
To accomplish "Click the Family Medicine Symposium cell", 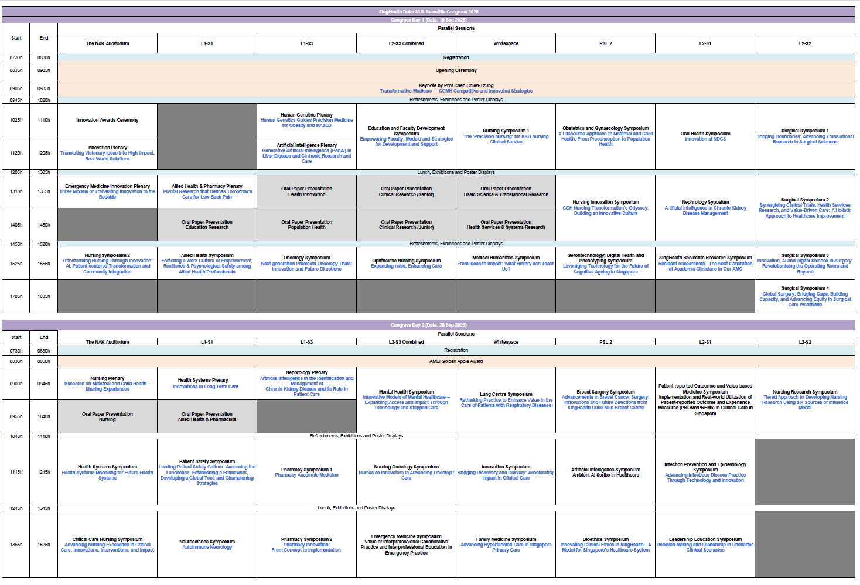I will point(506,545).
